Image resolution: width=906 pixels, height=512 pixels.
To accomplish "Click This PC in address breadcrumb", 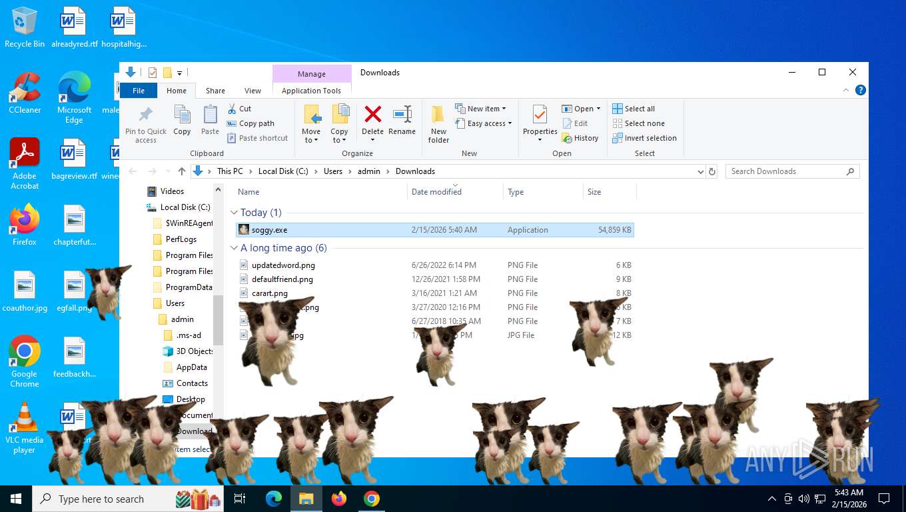I will pyautogui.click(x=230, y=171).
